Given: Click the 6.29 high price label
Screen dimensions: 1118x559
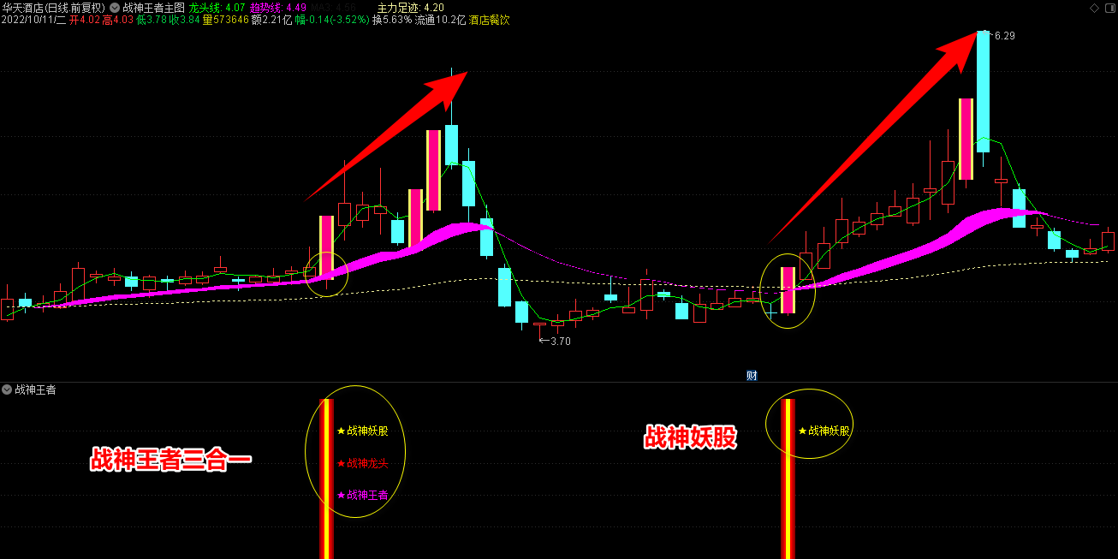Looking at the screenshot, I should click(1004, 36).
